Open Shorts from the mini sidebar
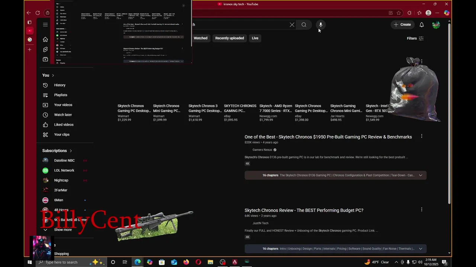The image size is (476, 267). (x=45, y=49)
